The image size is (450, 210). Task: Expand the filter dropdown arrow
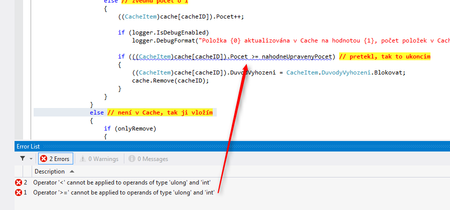click(x=31, y=159)
